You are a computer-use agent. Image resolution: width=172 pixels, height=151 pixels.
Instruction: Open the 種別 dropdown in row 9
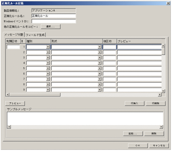pos(48,90)
